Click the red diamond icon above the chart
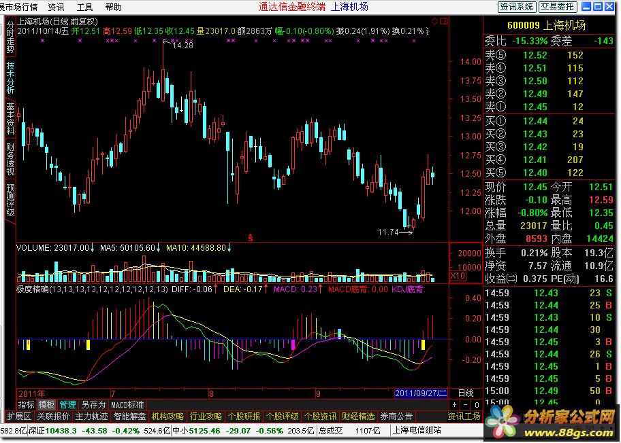 tap(435, 21)
